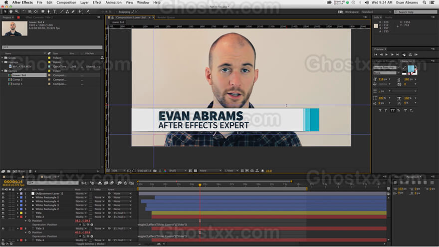Select the Clone Stamp tool

coord(67,11)
